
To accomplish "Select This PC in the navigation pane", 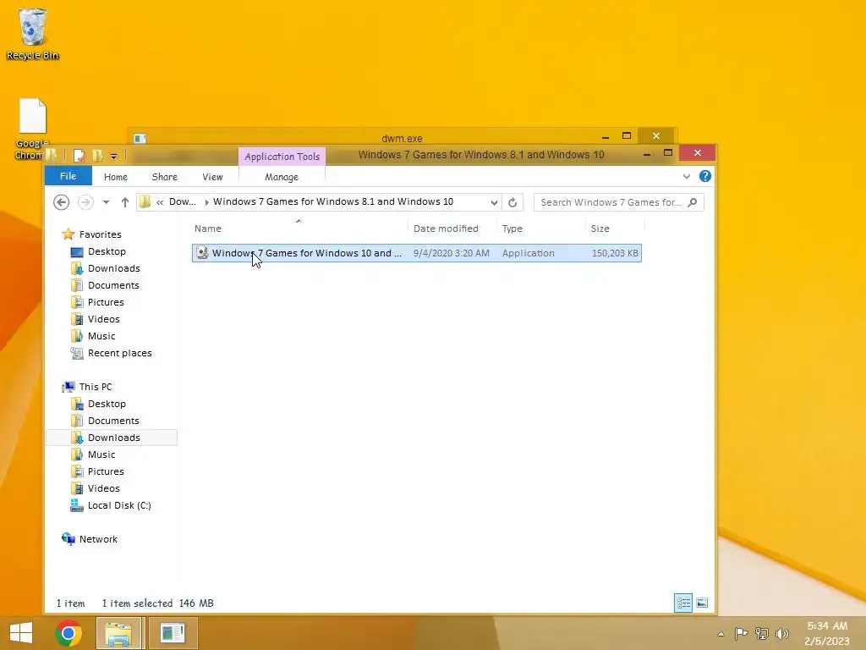I will 95,387.
